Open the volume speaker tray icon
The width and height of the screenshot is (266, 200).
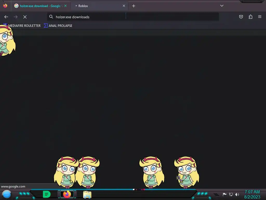237,194
